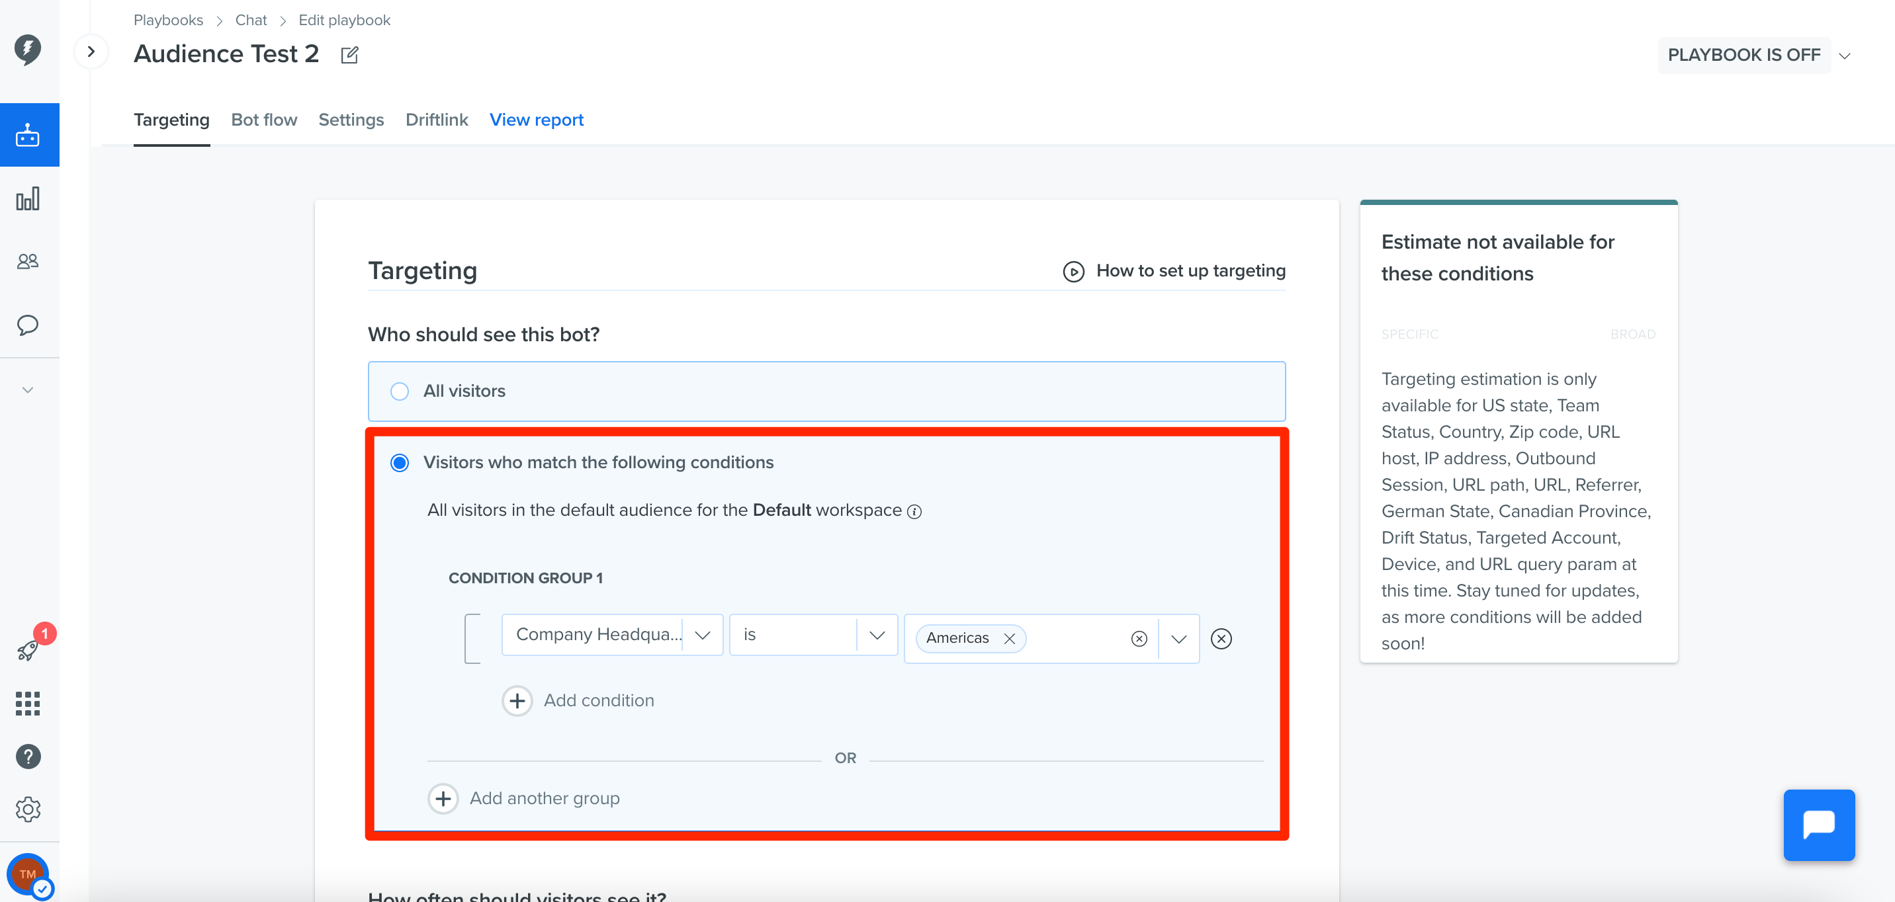Open the Playbooks bot icon in sidebar
This screenshot has width=1895, height=902.
coord(28,136)
